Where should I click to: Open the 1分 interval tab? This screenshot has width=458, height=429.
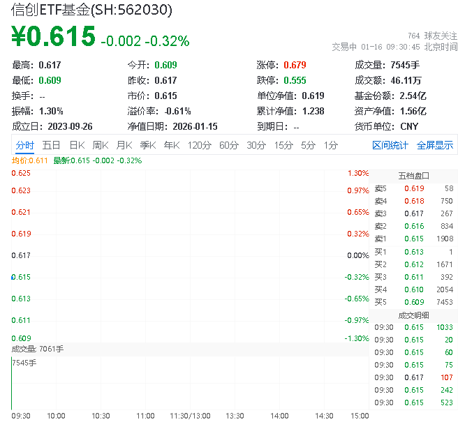[x=331, y=145]
